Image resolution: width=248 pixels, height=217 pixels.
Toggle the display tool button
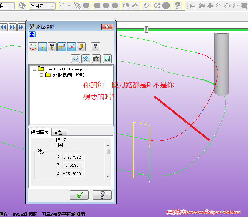43,47
